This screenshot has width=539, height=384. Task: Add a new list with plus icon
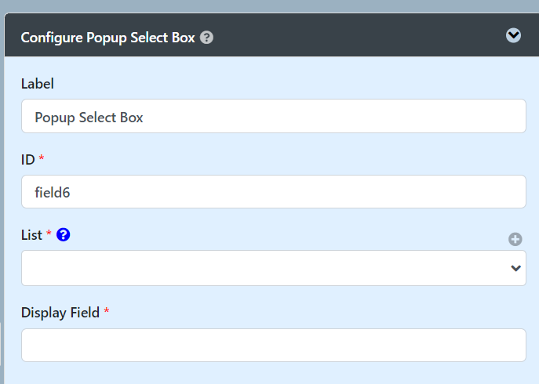(515, 239)
